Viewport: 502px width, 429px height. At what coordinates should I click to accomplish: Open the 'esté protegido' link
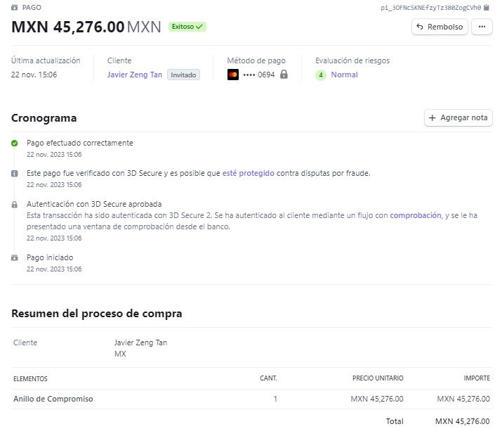click(x=248, y=173)
